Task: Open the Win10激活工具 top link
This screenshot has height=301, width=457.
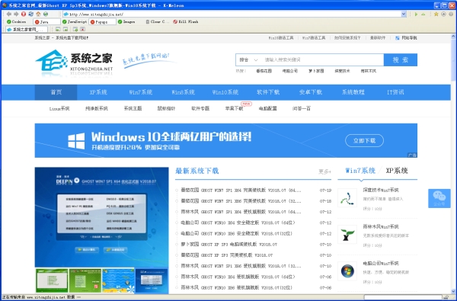Action: (280, 38)
